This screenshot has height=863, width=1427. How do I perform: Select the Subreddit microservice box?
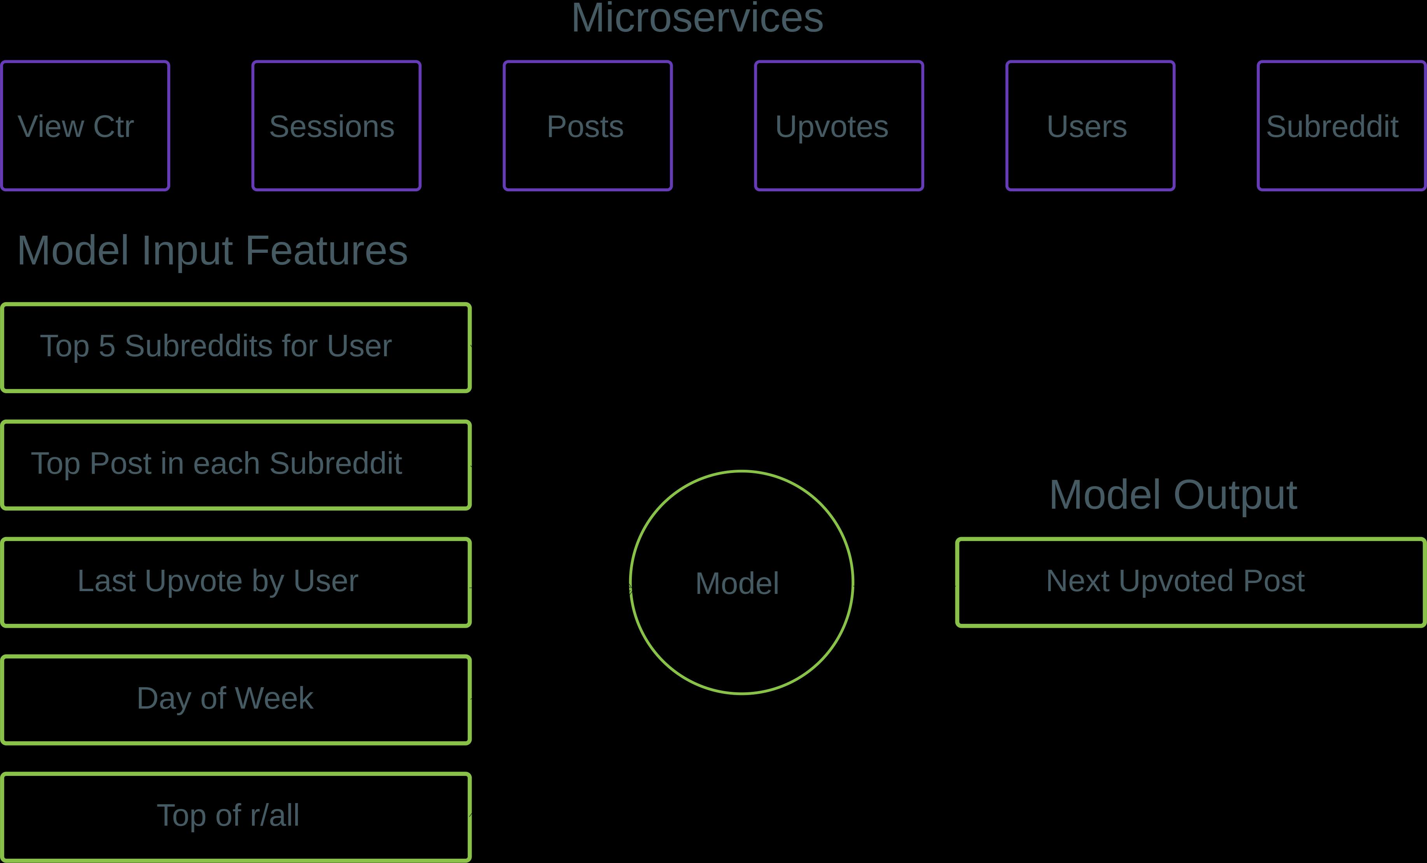click(1341, 126)
